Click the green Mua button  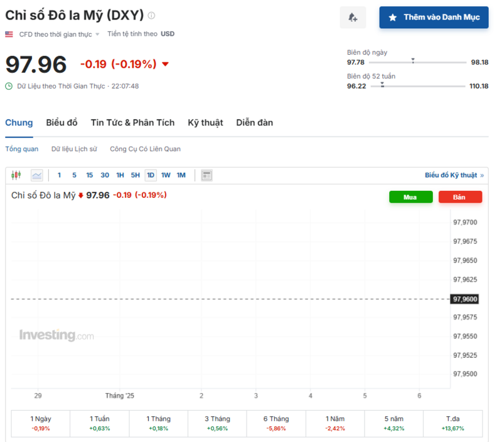[410, 197]
